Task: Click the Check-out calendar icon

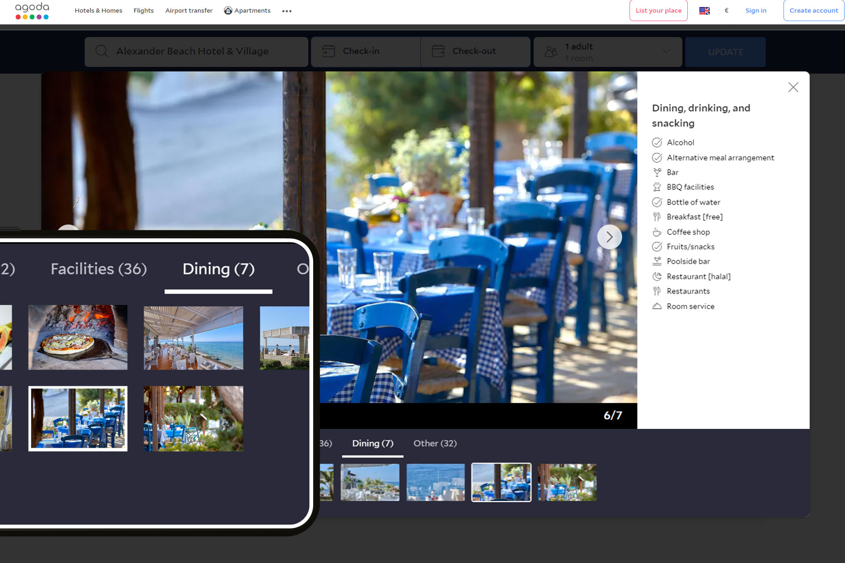Action: [x=438, y=51]
